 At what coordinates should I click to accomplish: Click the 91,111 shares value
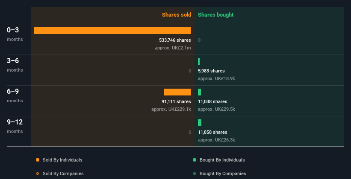click(176, 101)
